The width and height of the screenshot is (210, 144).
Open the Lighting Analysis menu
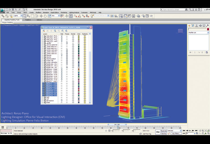pyautogui.click(x=74, y=12)
